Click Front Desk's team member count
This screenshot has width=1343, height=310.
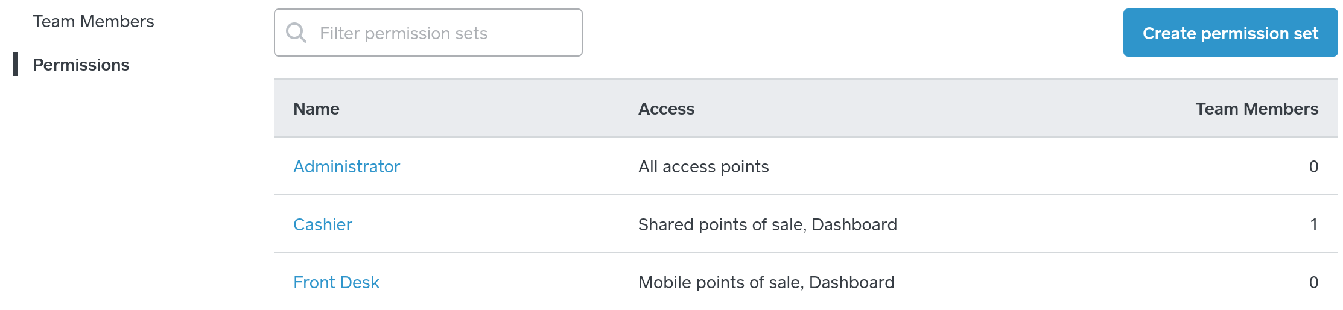[1313, 283]
